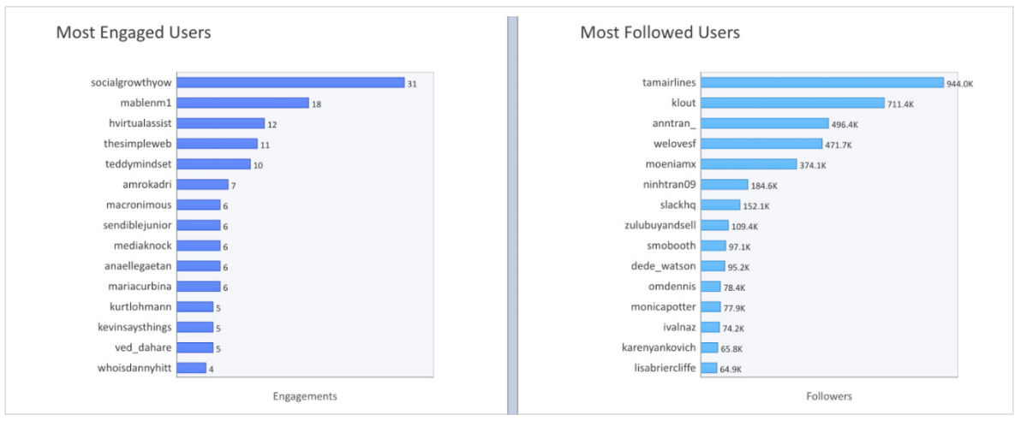Viewport: 1021px width, 421px height.
Task: Select the Engagements axis label
Action: tap(305, 396)
